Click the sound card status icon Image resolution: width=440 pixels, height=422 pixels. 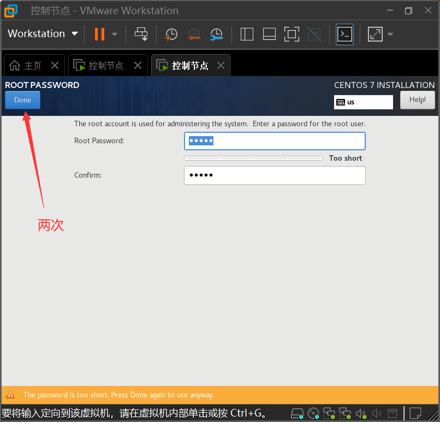(x=361, y=413)
